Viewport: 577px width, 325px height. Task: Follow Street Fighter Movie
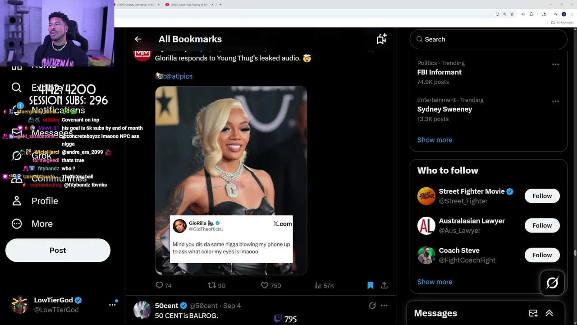(x=542, y=196)
